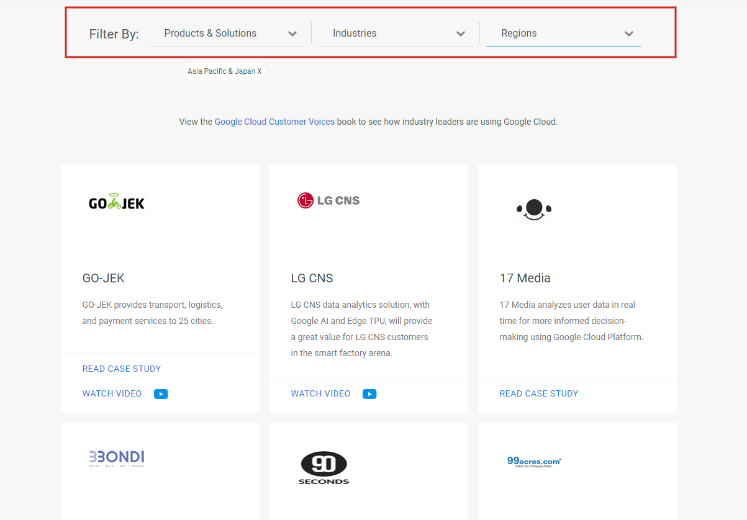Click the 17 Media smiley logo
747x520 pixels.
534,210
